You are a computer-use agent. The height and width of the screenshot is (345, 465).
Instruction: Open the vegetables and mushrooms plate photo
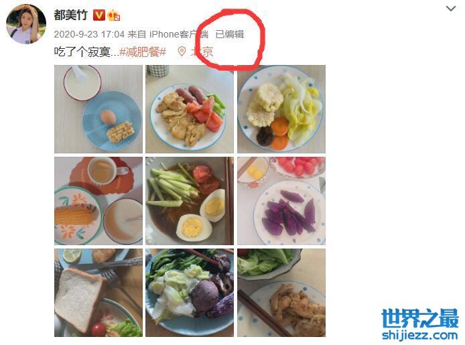point(190,293)
